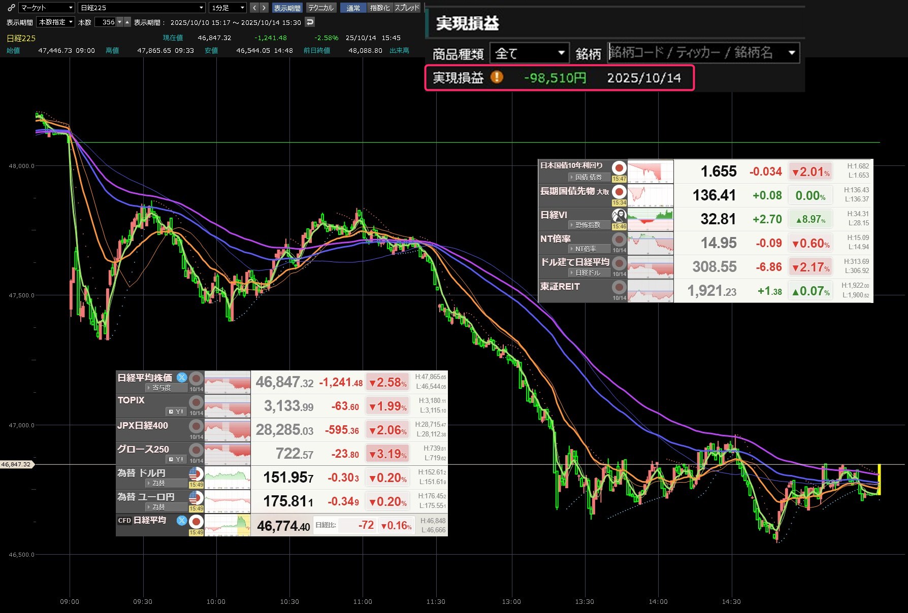Click the reset display period return icon
The image size is (908, 613).
coord(310,22)
